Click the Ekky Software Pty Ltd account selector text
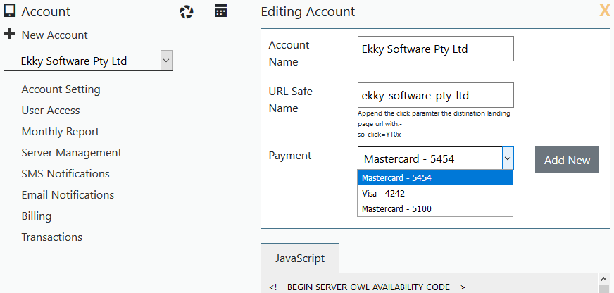Image resolution: width=614 pixels, height=293 pixels. [x=74, y=61]
